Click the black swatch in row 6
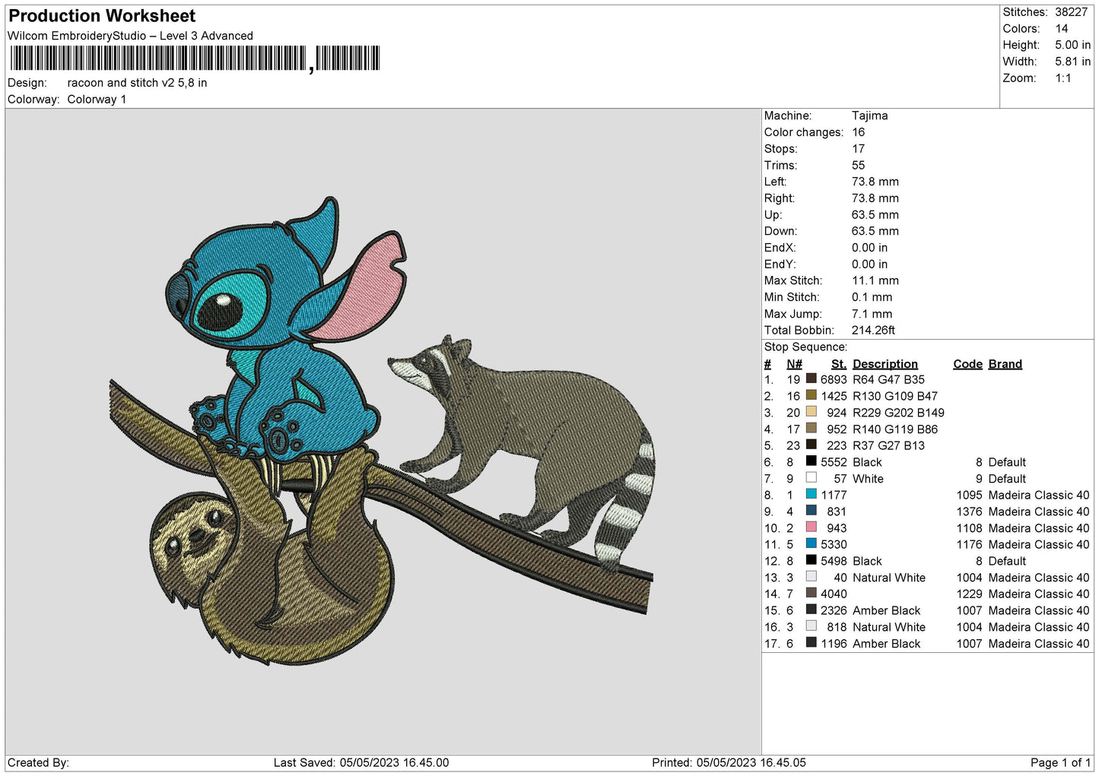The image size is (1099, 776). (811, 461)
